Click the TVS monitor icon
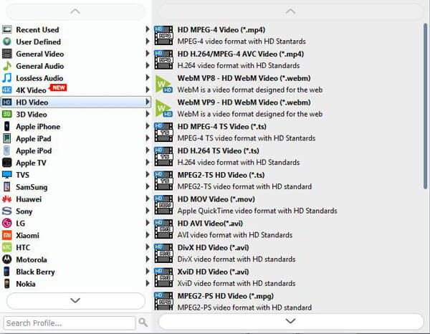The width and height of the screenshot is (430, 334). point(7,175)
